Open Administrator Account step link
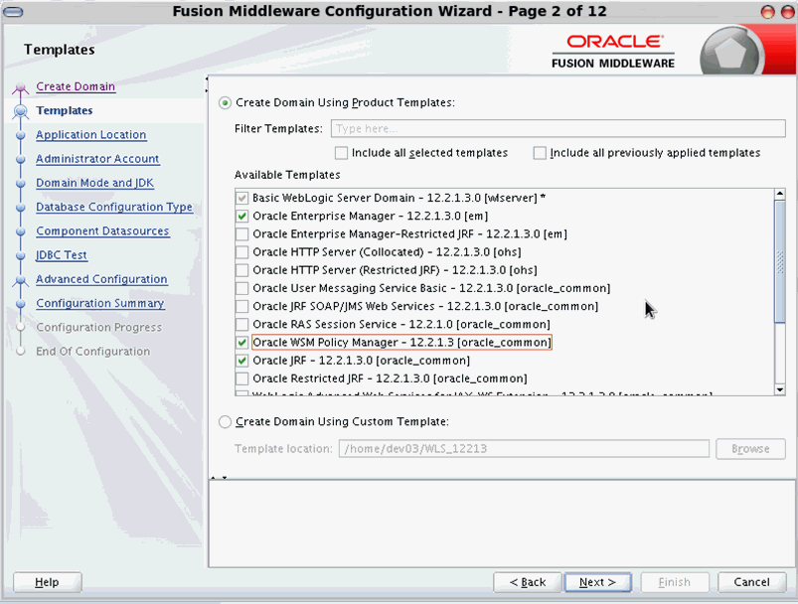798x604 pixels. pyautogui.click(x=97, y=159)
